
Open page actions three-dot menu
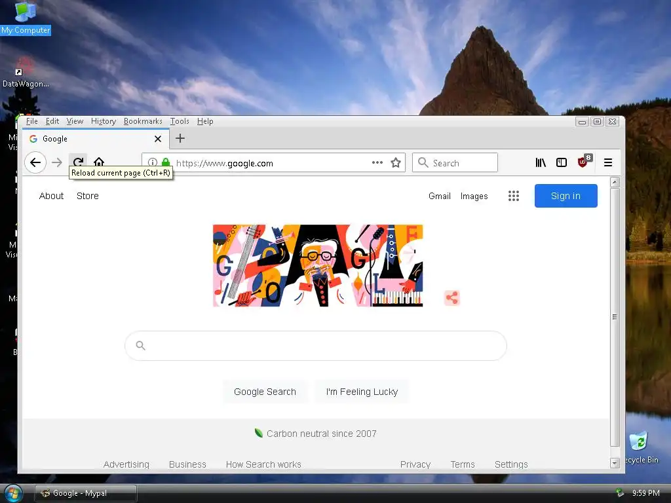377,162
